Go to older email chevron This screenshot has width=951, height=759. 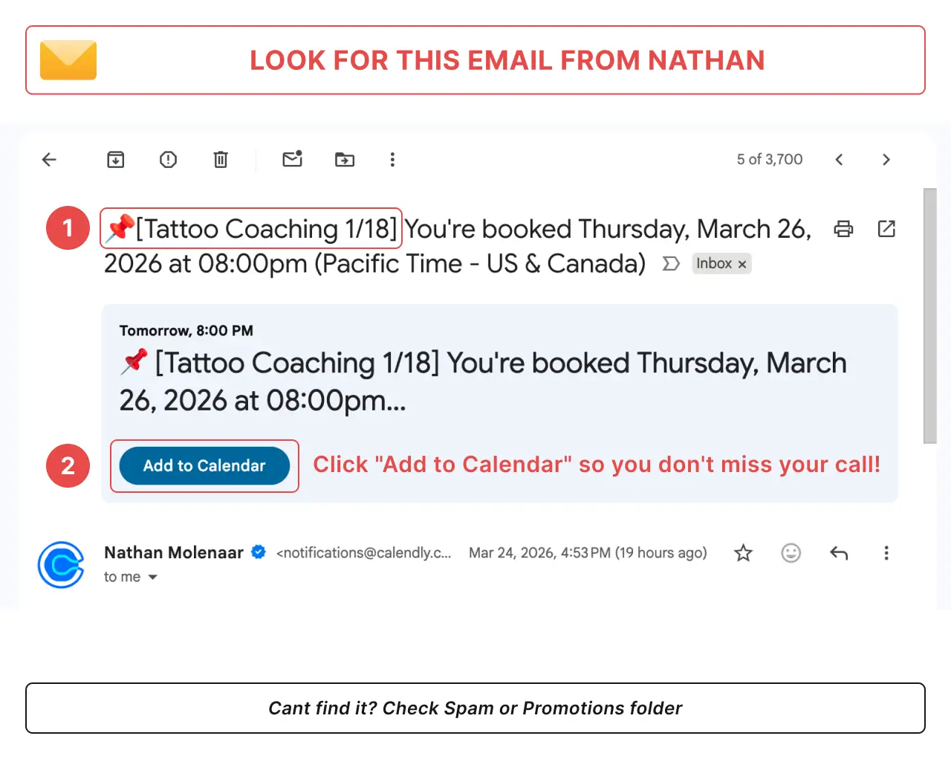point(886,159)
